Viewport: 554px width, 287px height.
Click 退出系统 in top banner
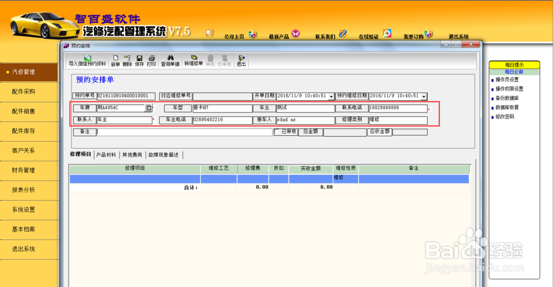pyautogui.click(x=459, y=37)
